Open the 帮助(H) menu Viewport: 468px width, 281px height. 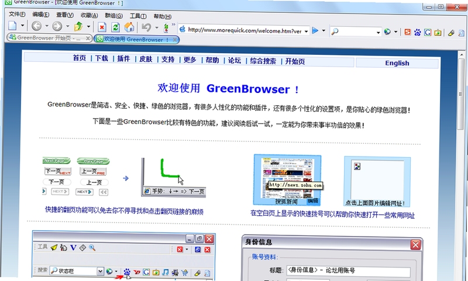pyautogui.click(x=163, y=16)
